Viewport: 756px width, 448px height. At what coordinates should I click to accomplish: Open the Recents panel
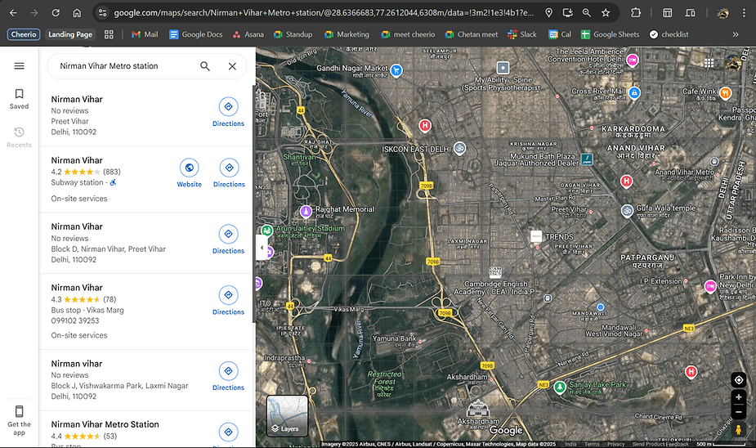20,137
